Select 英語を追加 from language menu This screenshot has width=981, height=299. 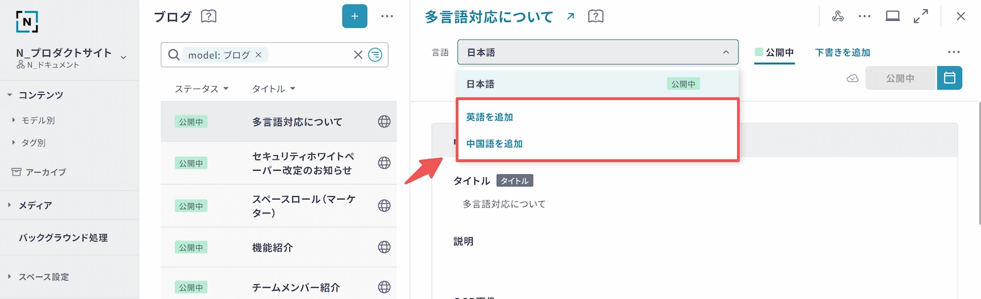(x=489, y=117)
